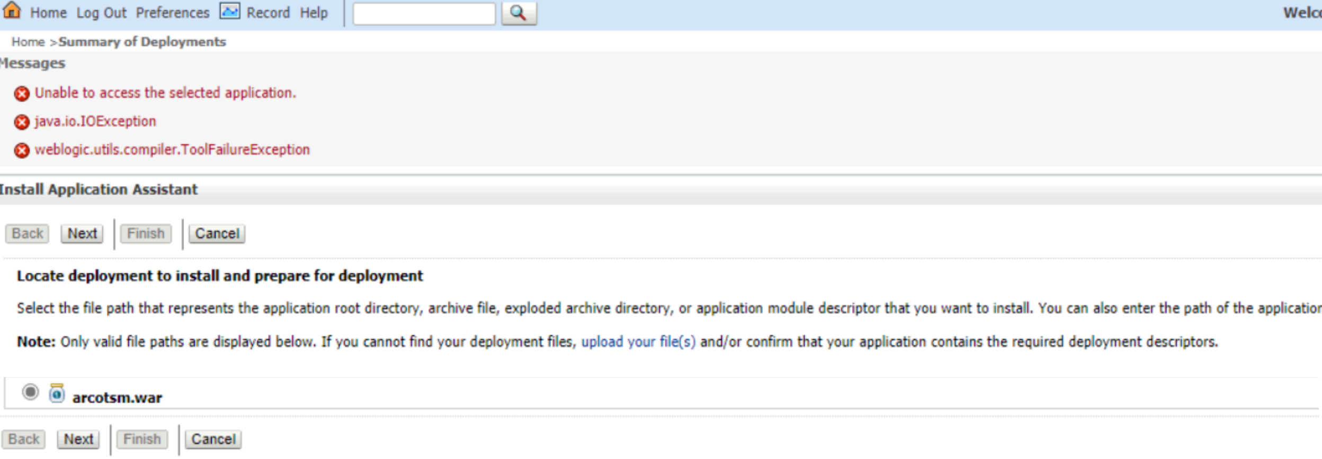This screenshot has height=459, width=1322.
Task: Click the Home house icon
Action: point(12,11)
